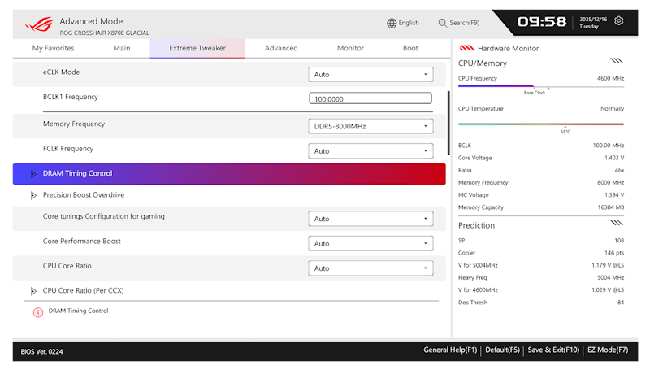Click the globe language icon
The image size is (650, 370).
392,24
